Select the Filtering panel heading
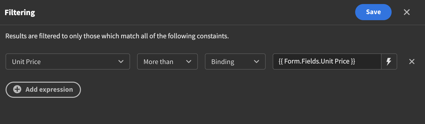Viewport: 425px width, 124px height. coord(20,13)
